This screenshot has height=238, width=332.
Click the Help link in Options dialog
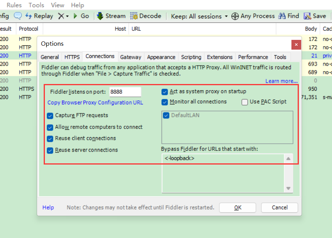click(48, 208)
